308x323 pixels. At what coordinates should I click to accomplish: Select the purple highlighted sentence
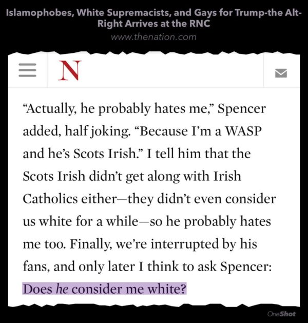click(104, 289)
